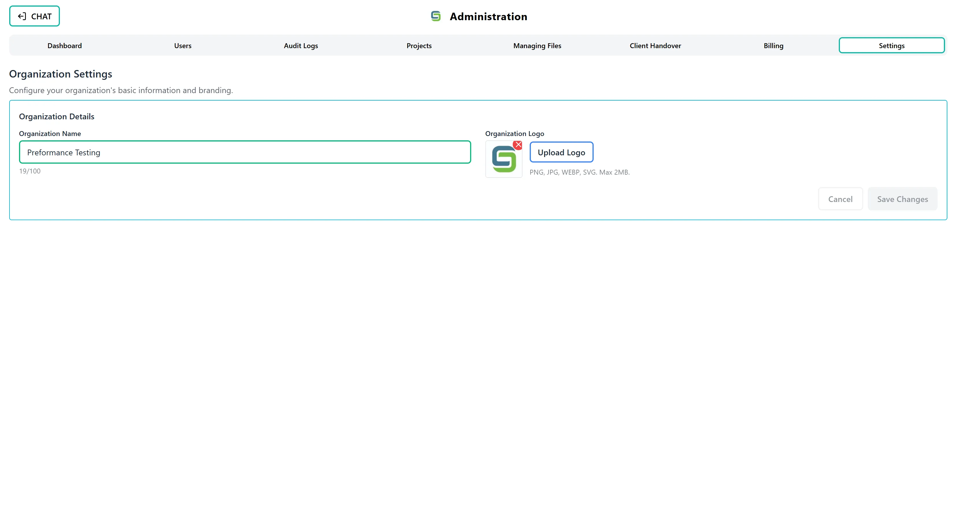Click the Upload Logo button
The height and width of the screenshot is (506, 956).
pos(561,152)
